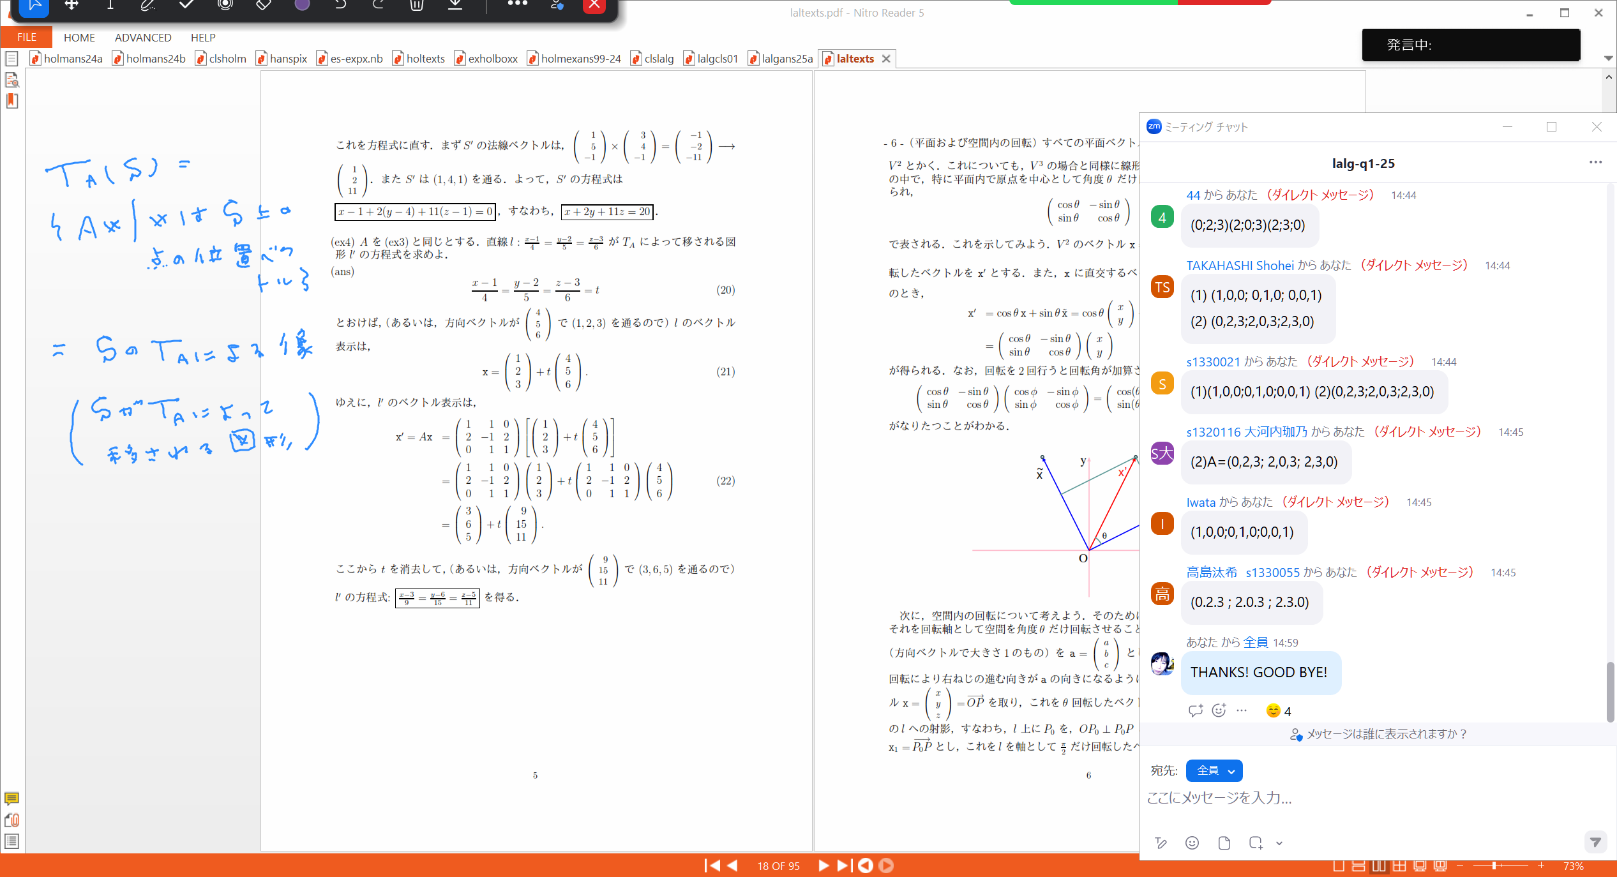The height and width of the screenshot is (877, 1617).
Task: Redo the annotation
Action: (x=379, y=5)
